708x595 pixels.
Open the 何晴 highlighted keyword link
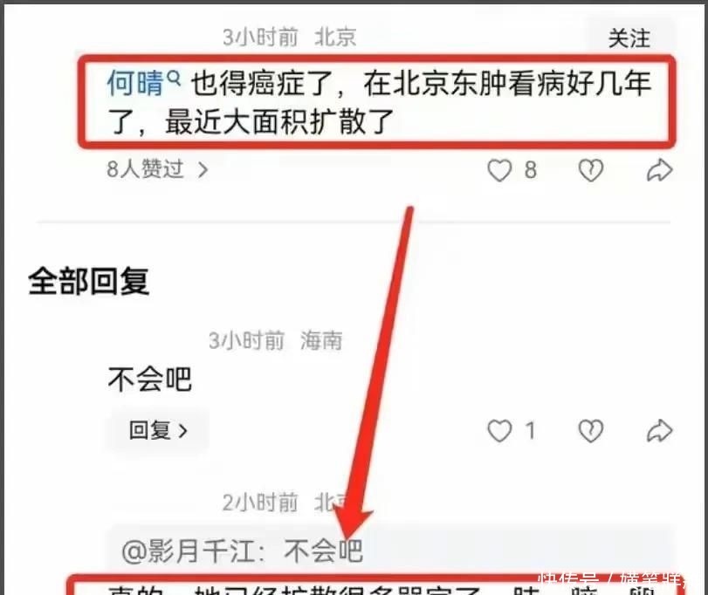(x=135, y=83)
